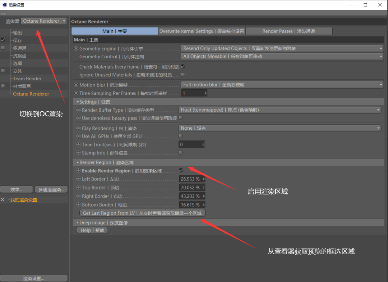
Task: Click keyframe circle next to Time Limit(sec.)
Action: click(x=78, y=144)
